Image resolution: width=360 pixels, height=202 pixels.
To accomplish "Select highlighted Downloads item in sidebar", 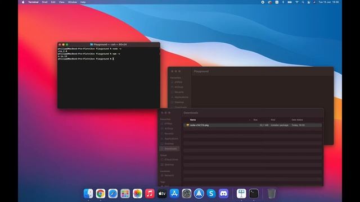I will (x=169, y=149).
